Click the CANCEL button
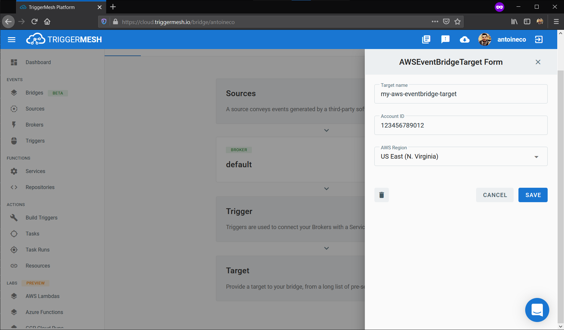 [x=495, y=195]
